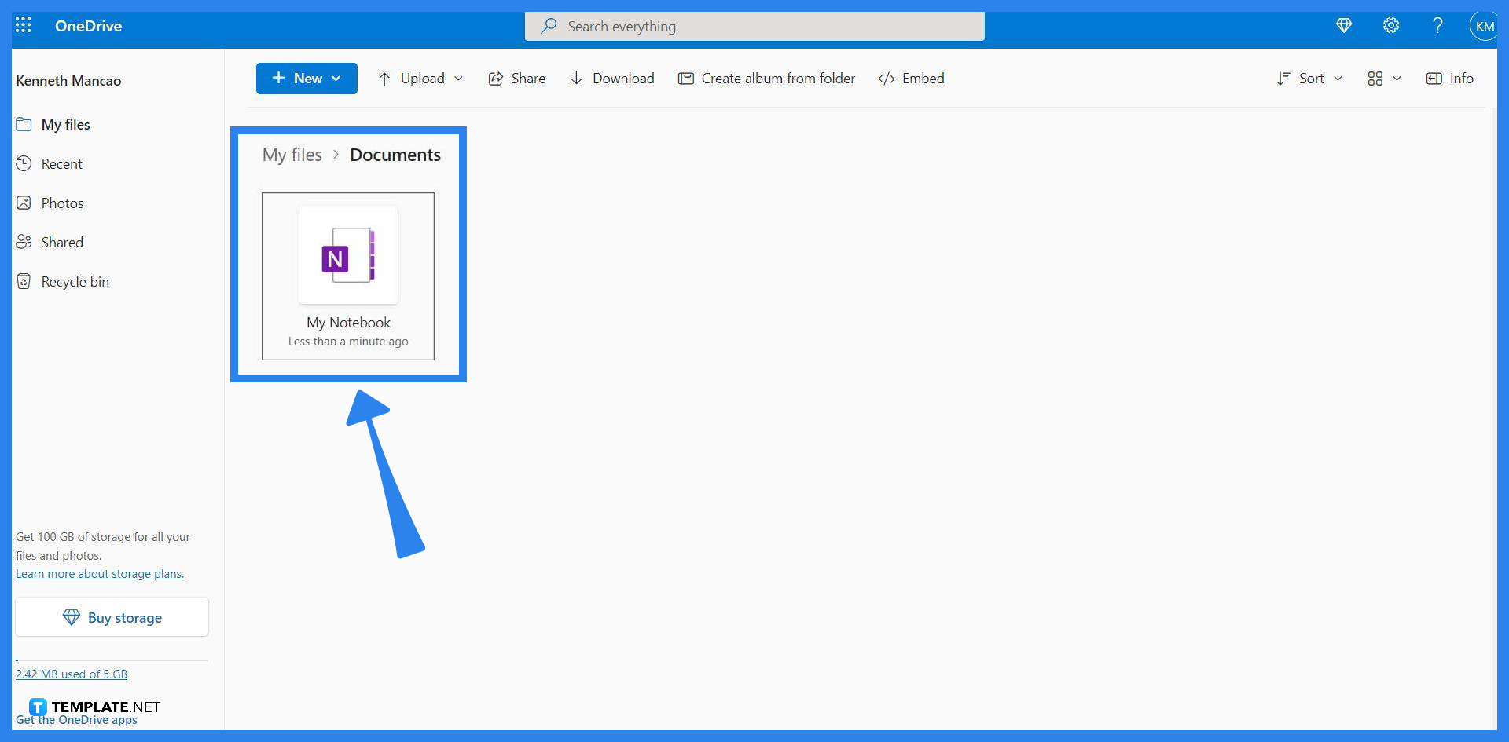The height and width of the screenshot is (742, 1509).
Task: Expand the New button dropdown
Action: click(337, 78)
